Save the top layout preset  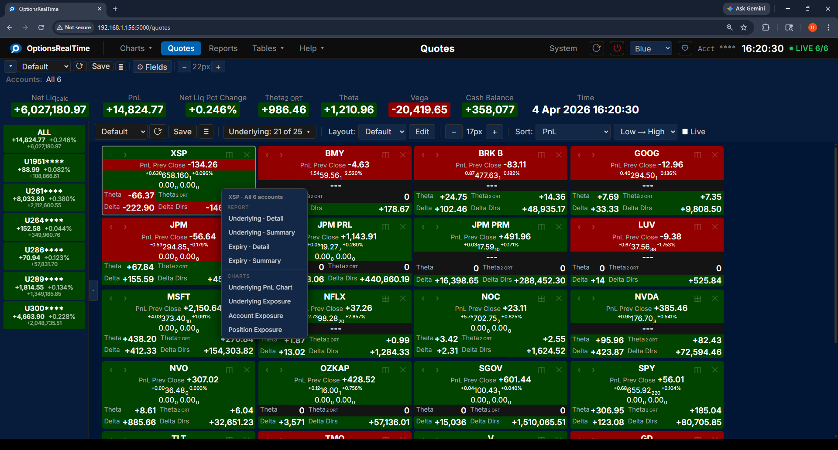point(101,66)
